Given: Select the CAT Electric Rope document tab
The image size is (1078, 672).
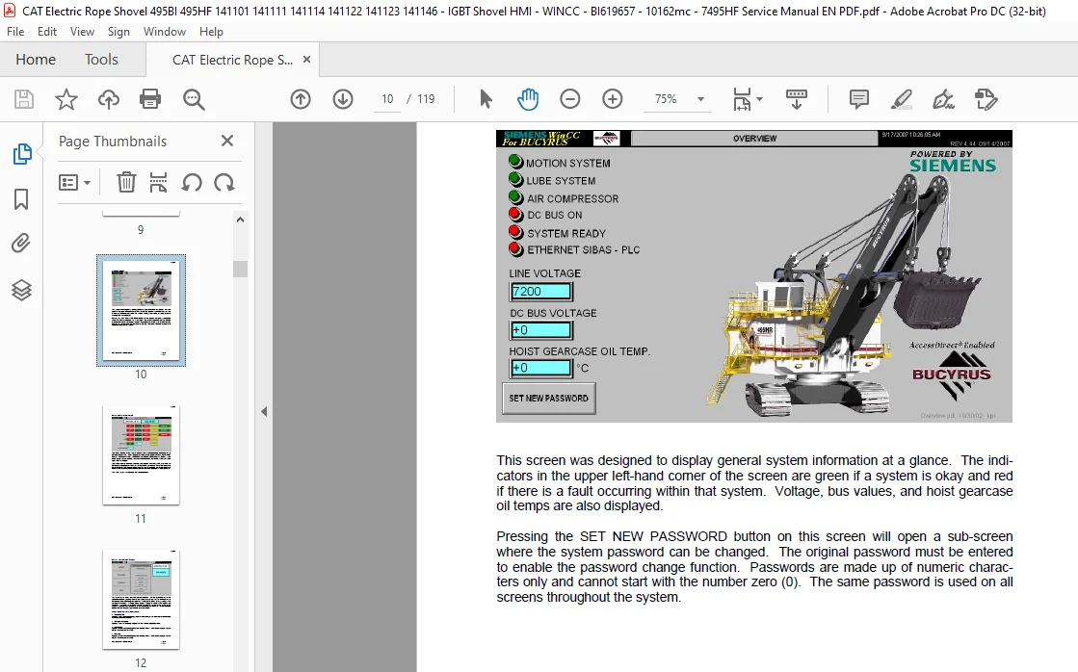Looking at the screenshot, I should (x=232, y=60).
